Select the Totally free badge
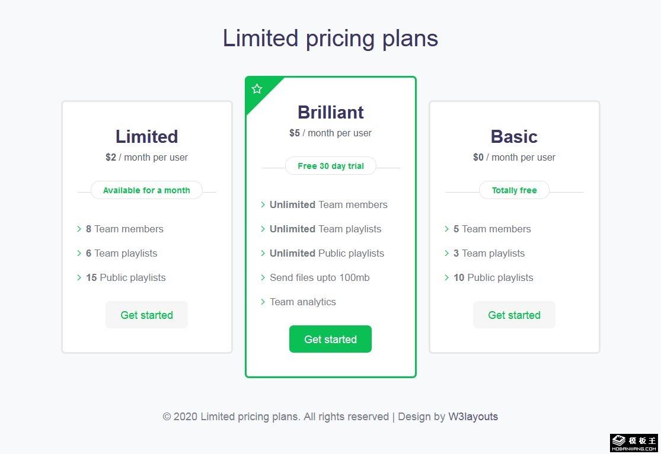Viewport: 661px width, 454px height. click(x=514, y=190)
